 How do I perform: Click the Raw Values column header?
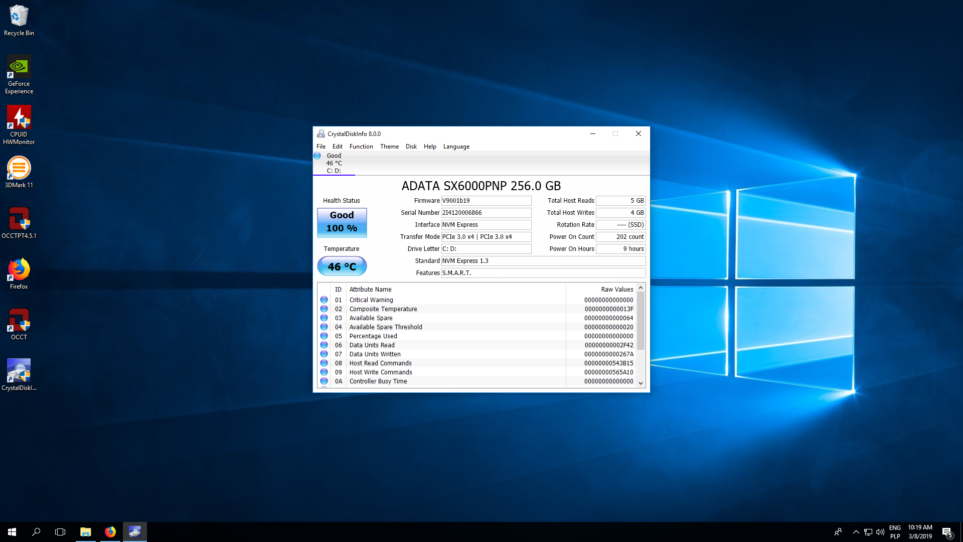coord(601,290)
